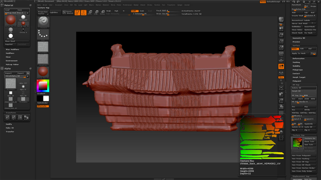Click the Rotate tool in top toolbar
321x180 pixels.
(102, 12)
